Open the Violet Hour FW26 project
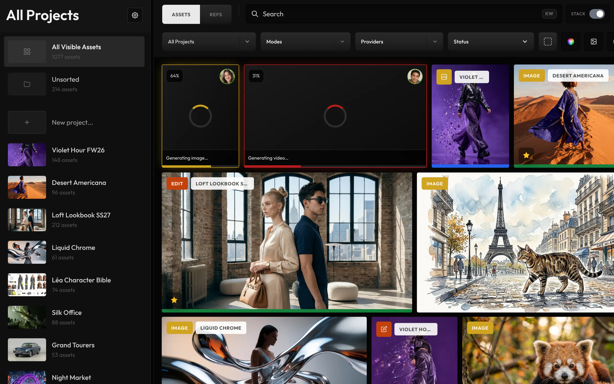614x384 pixels. (74, 155)
